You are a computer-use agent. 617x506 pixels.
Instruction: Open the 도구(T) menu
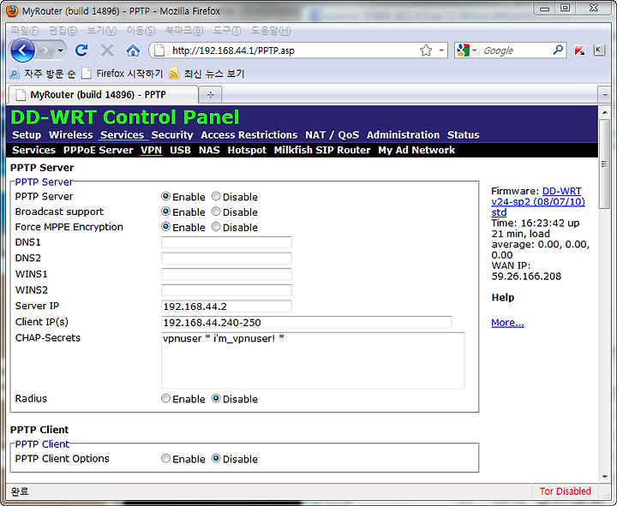(227, 30)
